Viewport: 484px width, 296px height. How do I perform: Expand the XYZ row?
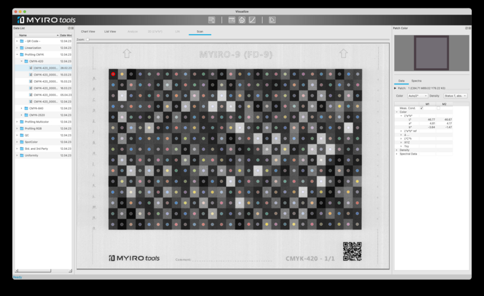[401, 143]
